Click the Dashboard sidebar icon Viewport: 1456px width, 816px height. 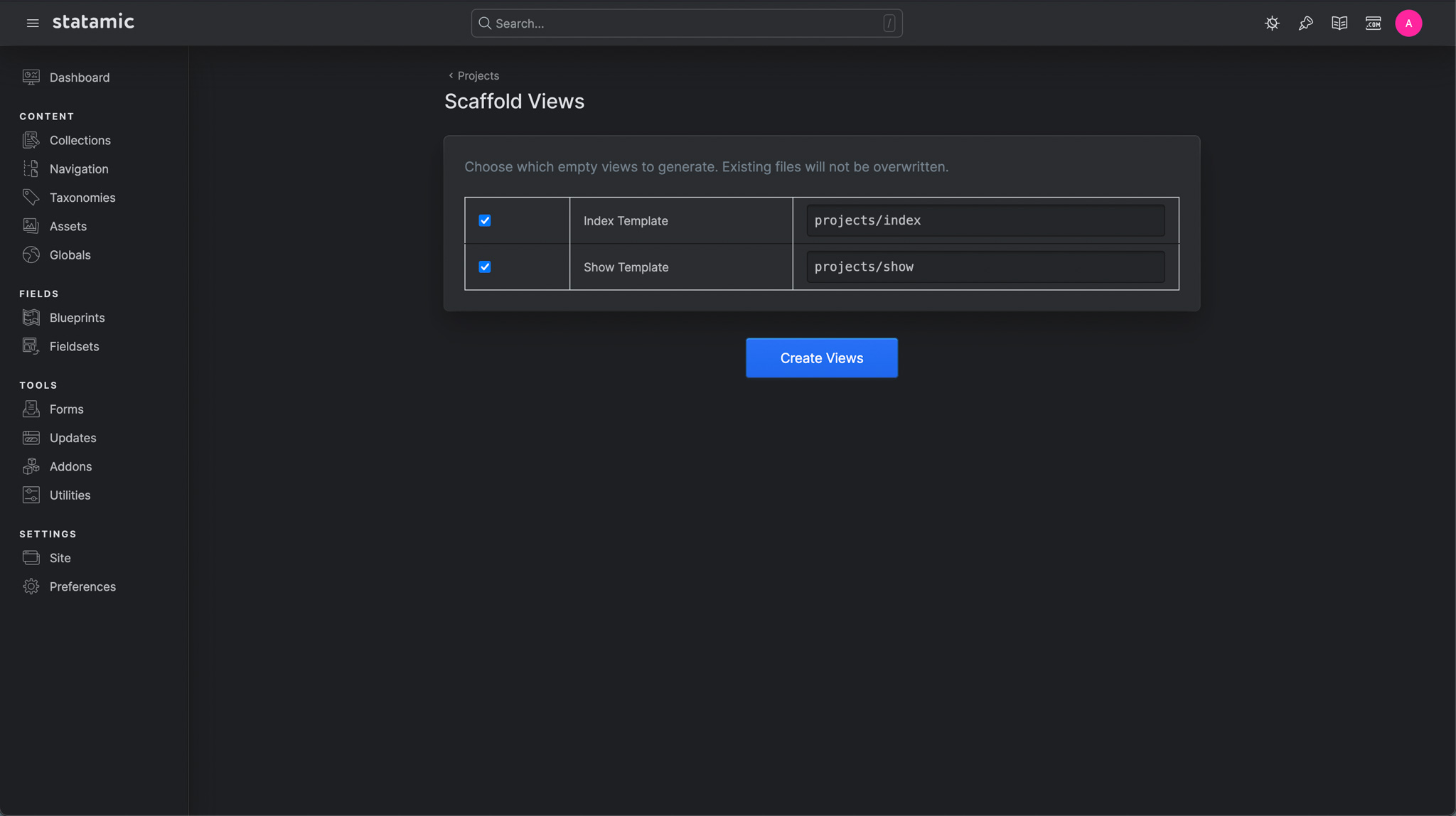tap(31, 77)
